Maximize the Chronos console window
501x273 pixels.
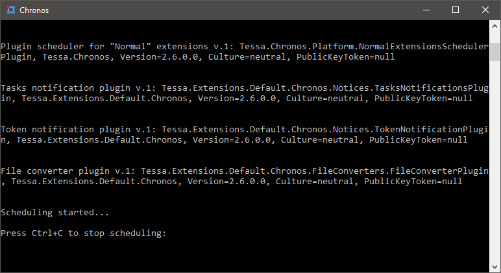coord(456,10)
